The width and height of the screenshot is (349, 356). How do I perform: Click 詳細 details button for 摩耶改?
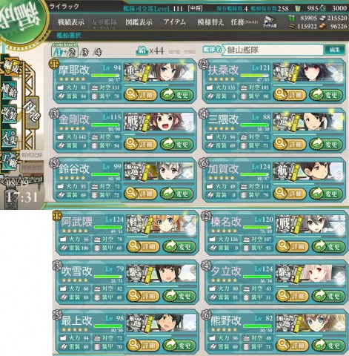click(x=140, y=95)
